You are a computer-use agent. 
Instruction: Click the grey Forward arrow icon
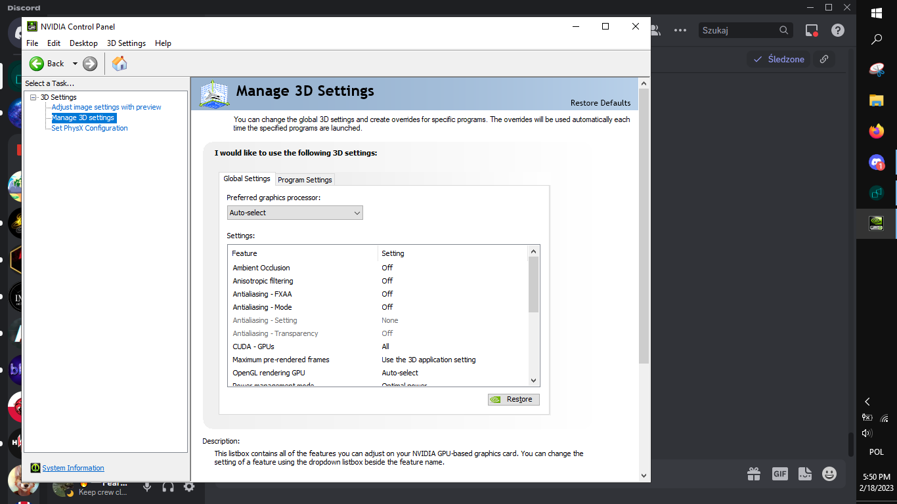click(90, 64)
